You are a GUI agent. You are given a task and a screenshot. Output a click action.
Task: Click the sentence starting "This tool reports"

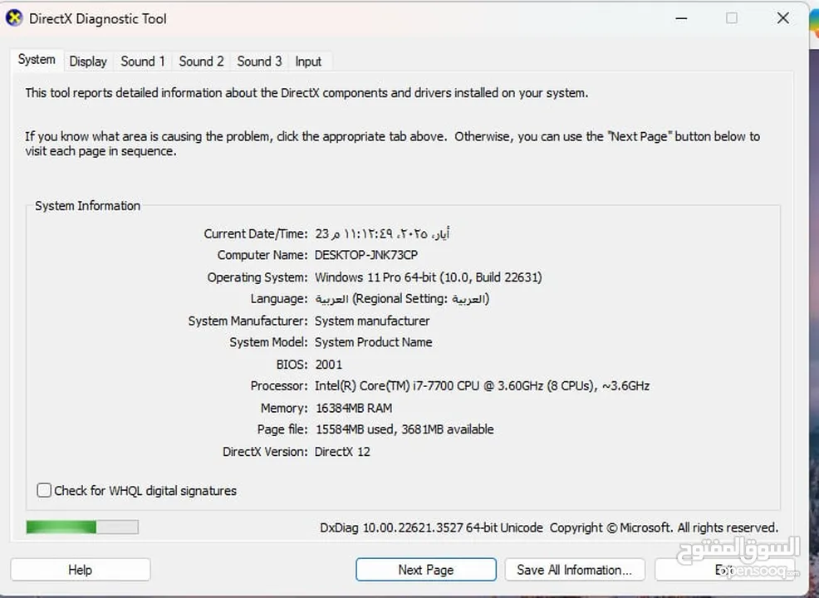[307, 93]
